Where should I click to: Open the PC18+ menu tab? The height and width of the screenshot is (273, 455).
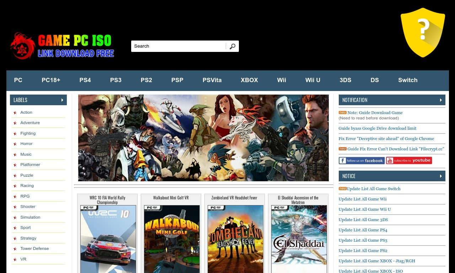[51, 80]
